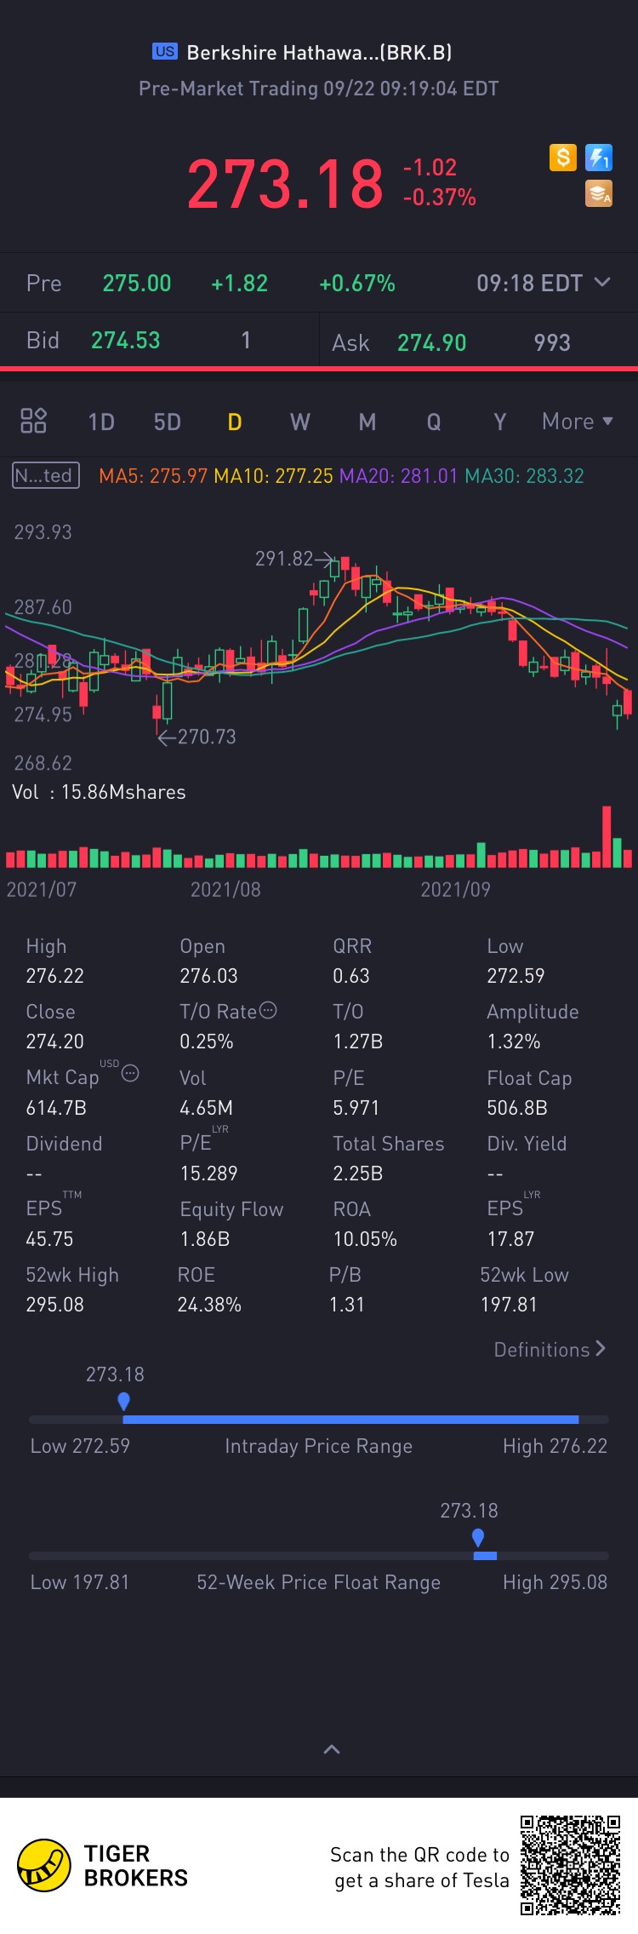Collapse the details panel with up chevron
The width and height of the screenshot is (638, 1934).
coord(332,1748)
